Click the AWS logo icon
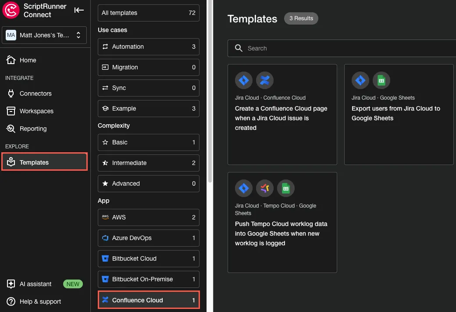This screenshot has width=456, height=312. (x=105, y=217)
